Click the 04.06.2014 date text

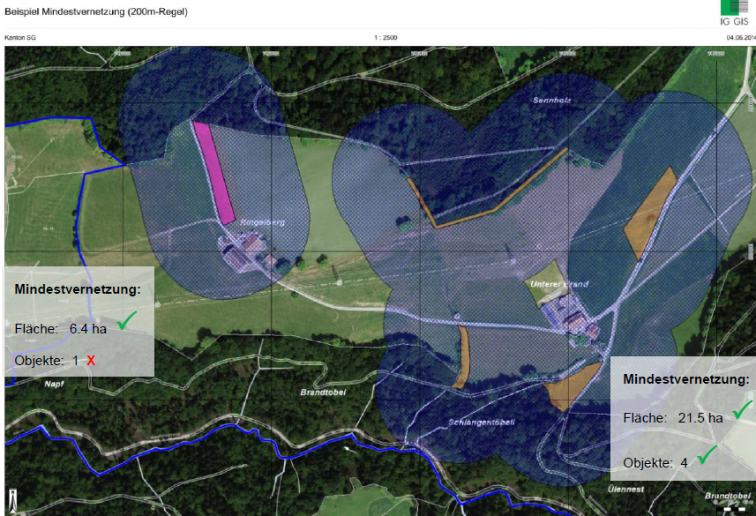tap(740, 38)
